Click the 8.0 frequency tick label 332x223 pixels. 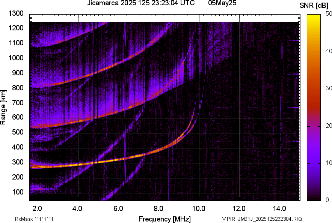[x=158, y=209]
